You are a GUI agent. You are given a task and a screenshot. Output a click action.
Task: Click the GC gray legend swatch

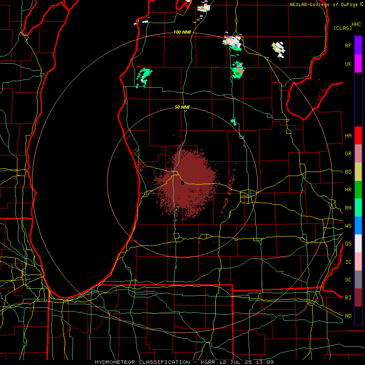click(x=358, y=279)
